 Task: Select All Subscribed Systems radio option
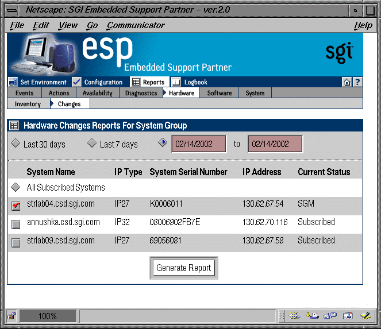16,187
